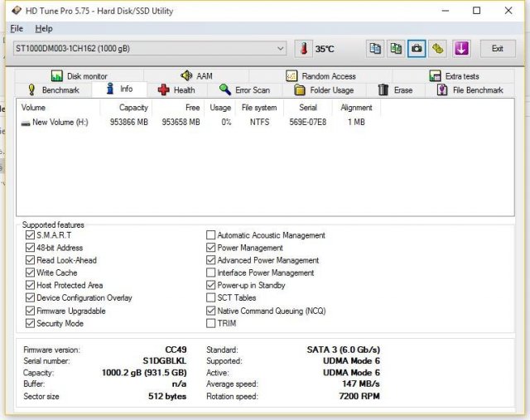Select the Disk monitor tab
Viewport: 530px width, 420px height.
pos(79,76)
